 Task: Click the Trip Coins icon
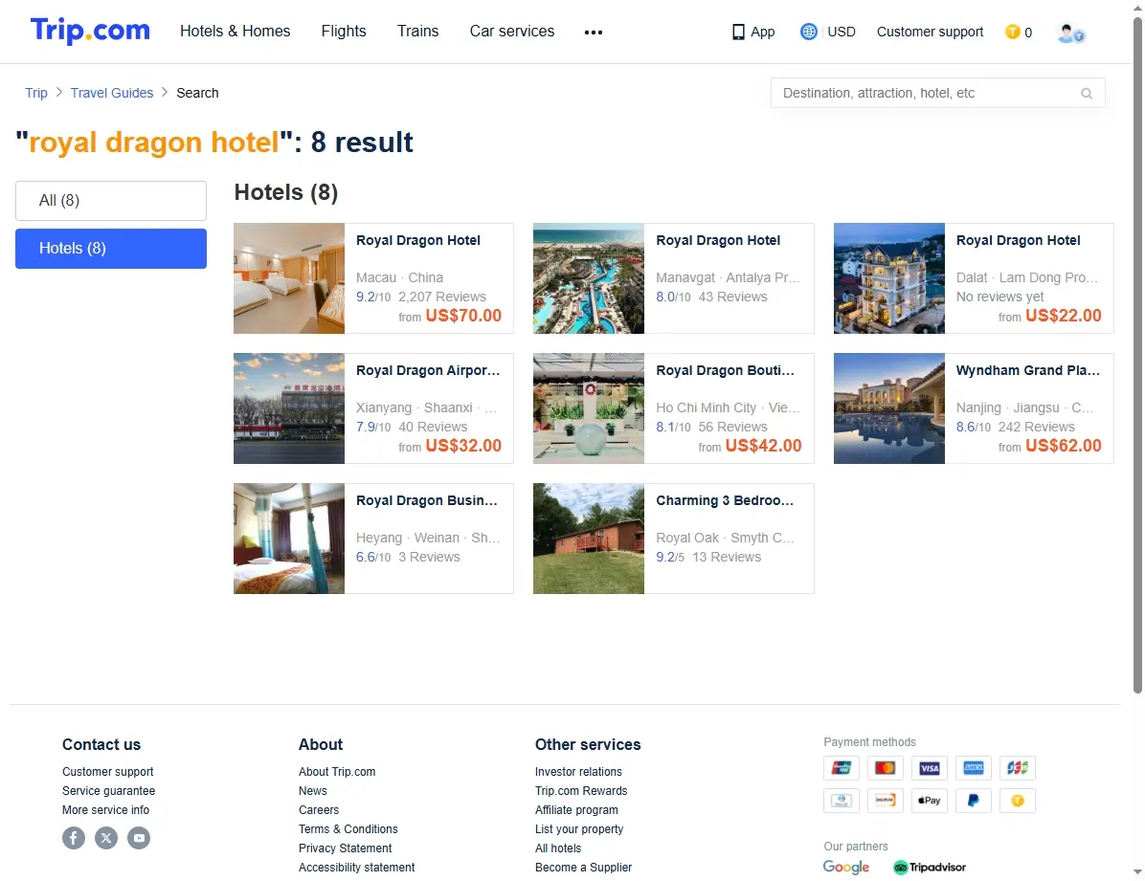tap(1012, 32)
